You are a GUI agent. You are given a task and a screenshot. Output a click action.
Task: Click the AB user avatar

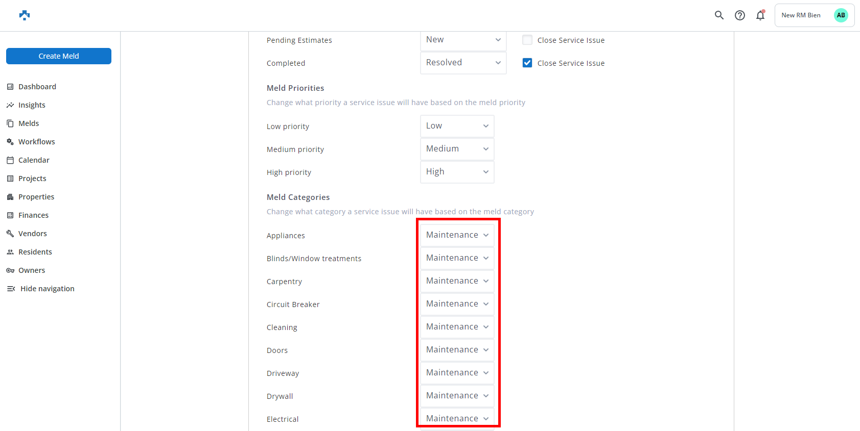point(841,15)
